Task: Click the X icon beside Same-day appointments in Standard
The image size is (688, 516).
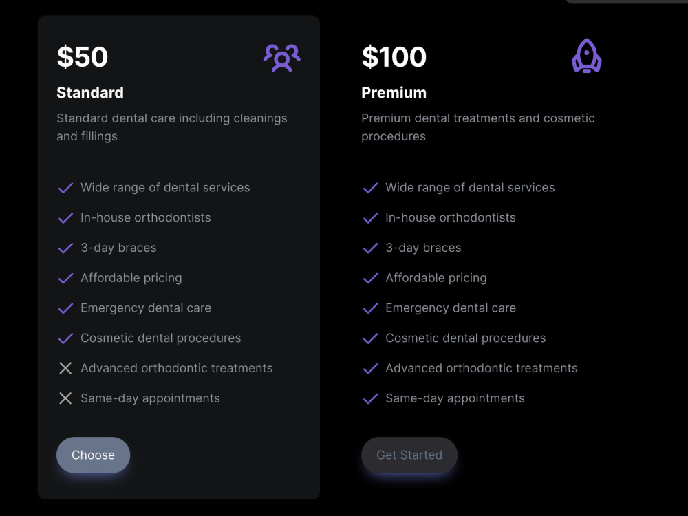Action: (65, 398)
